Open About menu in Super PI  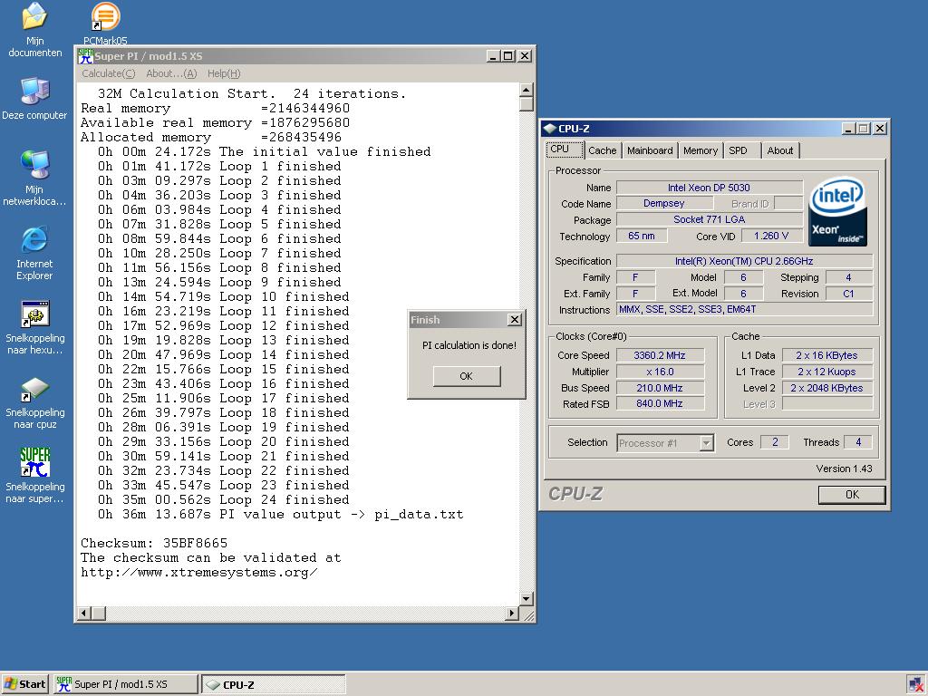(171, 73)
